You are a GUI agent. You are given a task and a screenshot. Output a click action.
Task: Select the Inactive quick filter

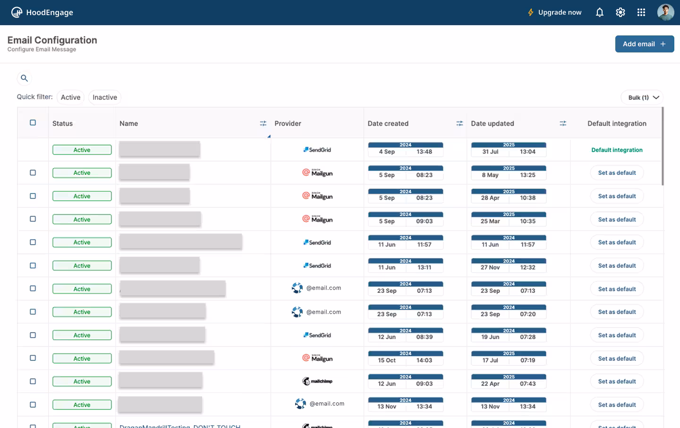tap(104, 97)
